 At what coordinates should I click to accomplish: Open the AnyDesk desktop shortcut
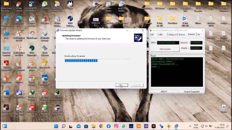coord(19,79)
